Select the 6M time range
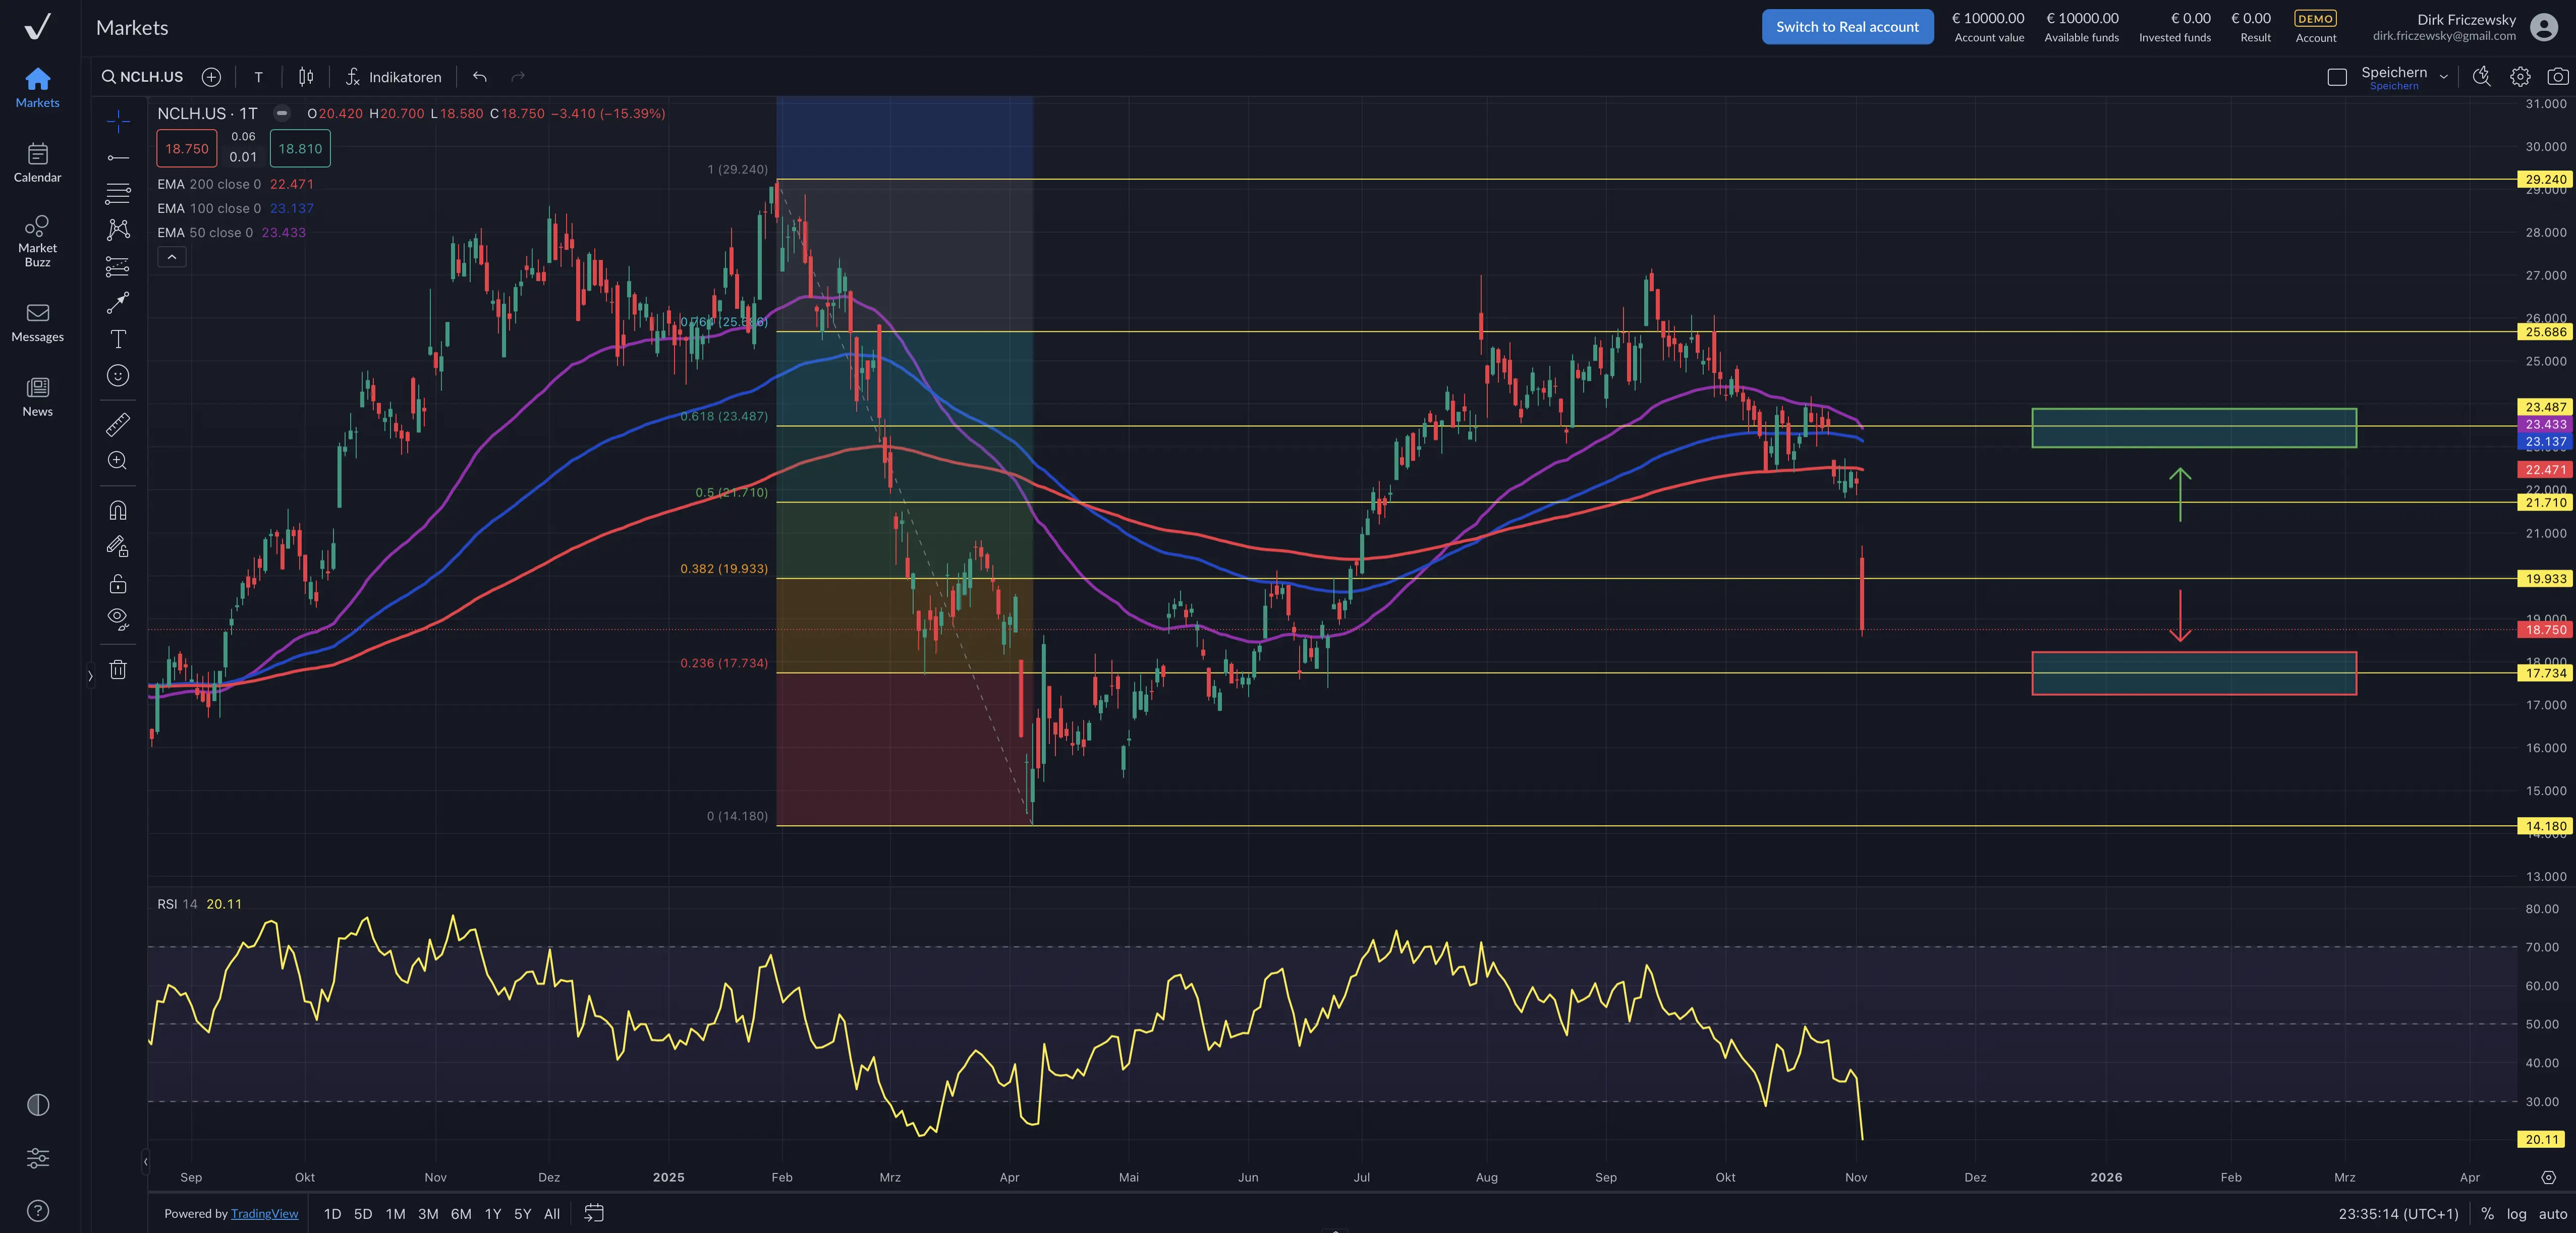This screenshot has height=1233, width=2576. [x=461, y=1214]
